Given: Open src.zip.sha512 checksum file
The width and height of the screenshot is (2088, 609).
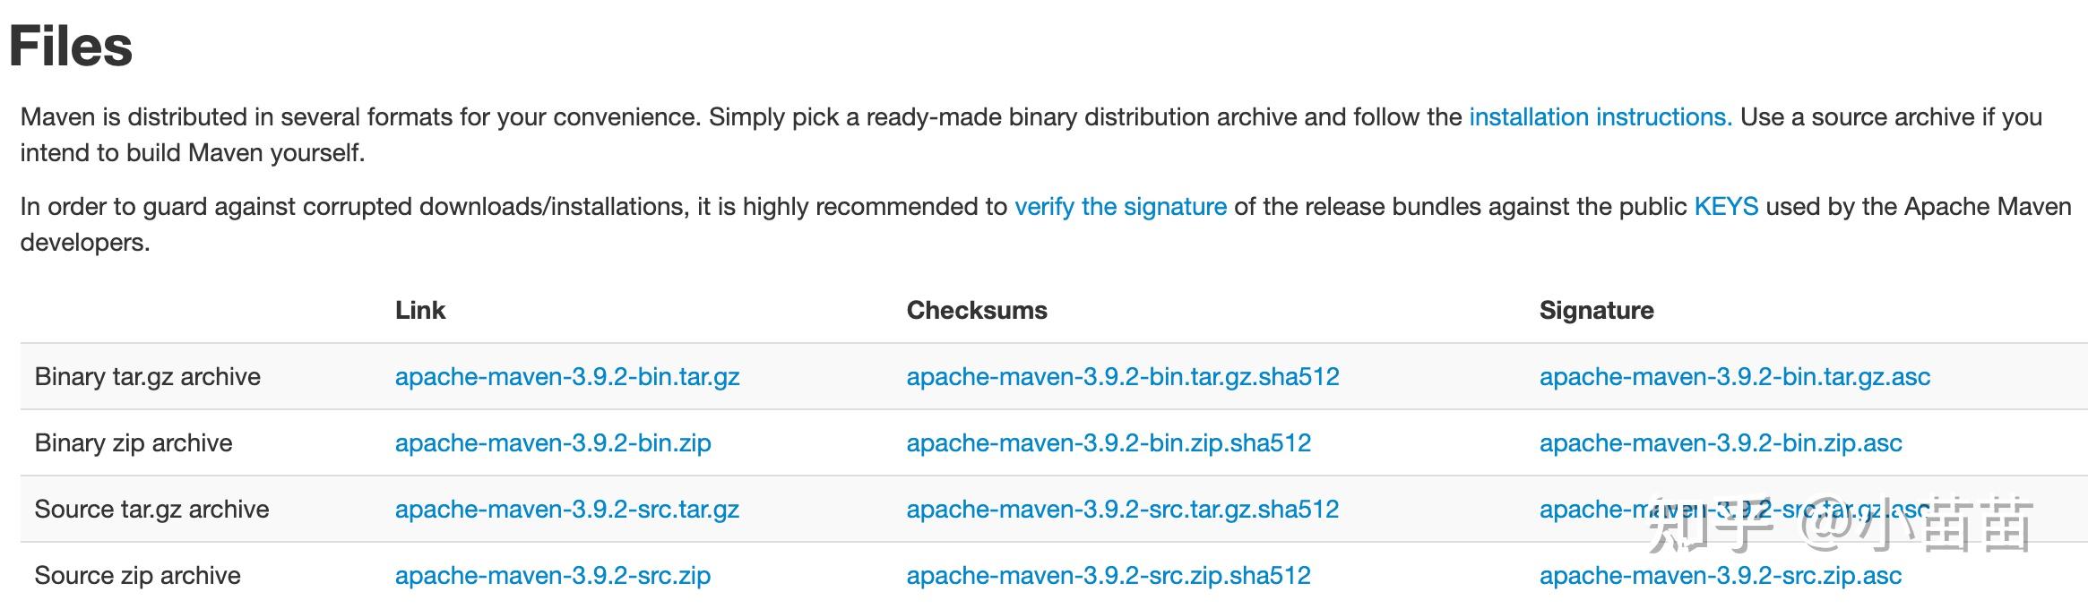Looking at the screenshot, I should [1109, 576].
